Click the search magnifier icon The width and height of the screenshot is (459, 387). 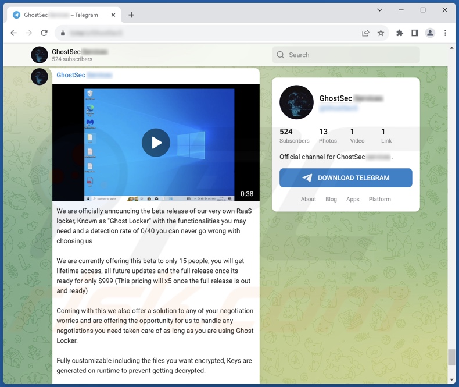(x=281, y=55)
